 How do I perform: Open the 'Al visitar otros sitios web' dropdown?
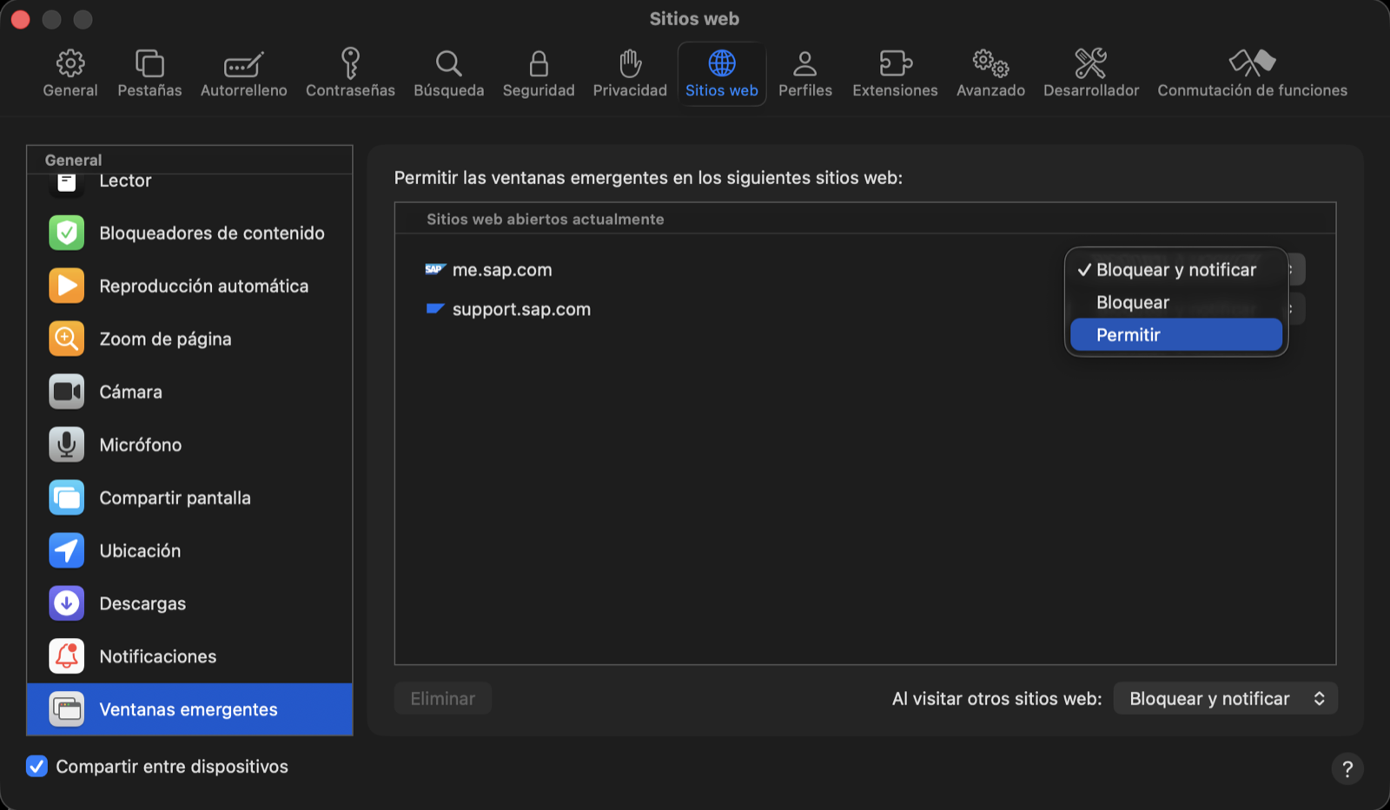[1225, 699]
